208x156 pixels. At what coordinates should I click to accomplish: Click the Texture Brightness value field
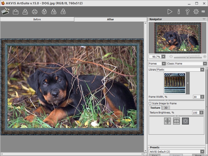pyautogui.click(x=196, y=113)
